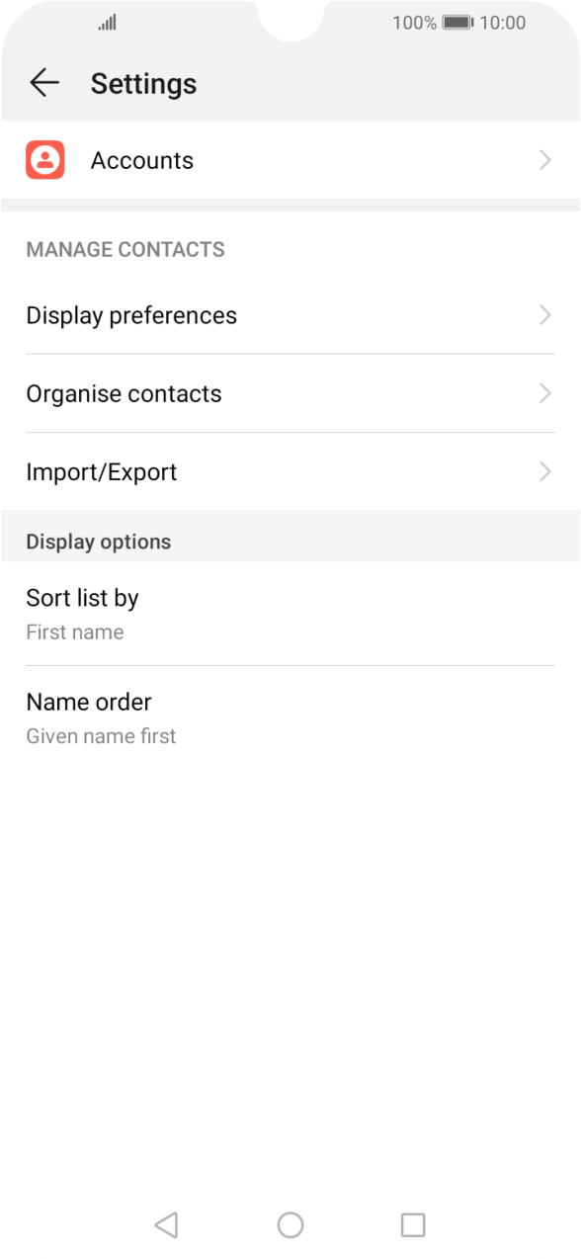Viewport: 581px width, 1259px height.
Task: Tap the Display options section header
Action: pos(98,541)
